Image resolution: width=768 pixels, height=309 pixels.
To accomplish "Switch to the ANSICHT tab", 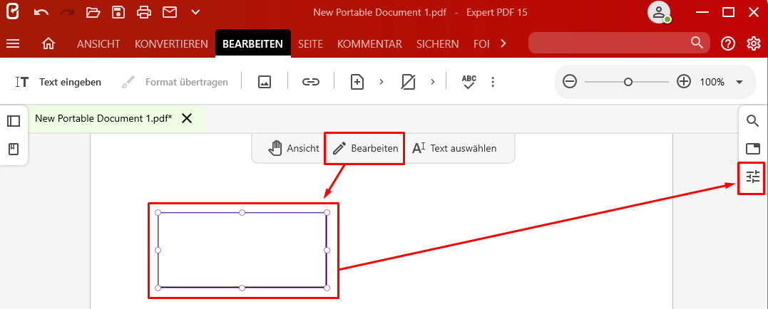I will pos(98,43).
